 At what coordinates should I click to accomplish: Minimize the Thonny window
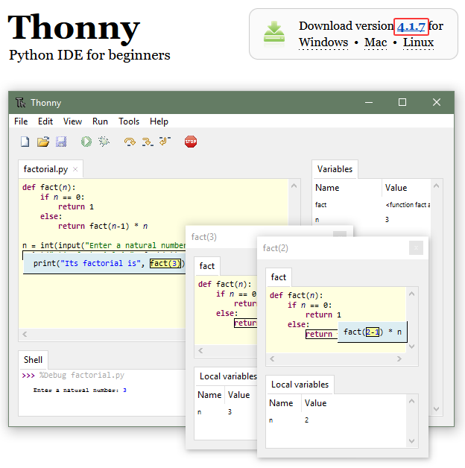pos(369,102)
